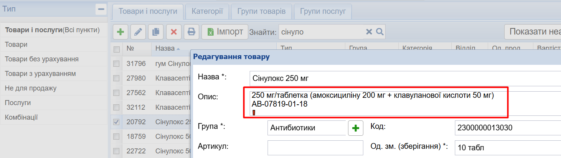Toggle the select-all checkbox in table header
Viewport: 561px width, 158px height.
click(116, 49)
